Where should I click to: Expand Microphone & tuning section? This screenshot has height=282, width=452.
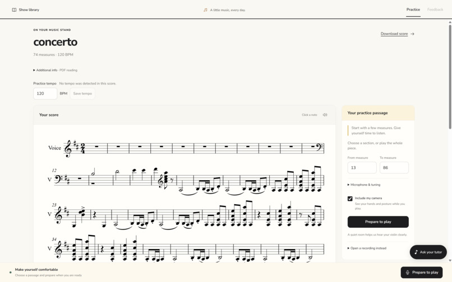pyautogui.click(x=364, y=185)
